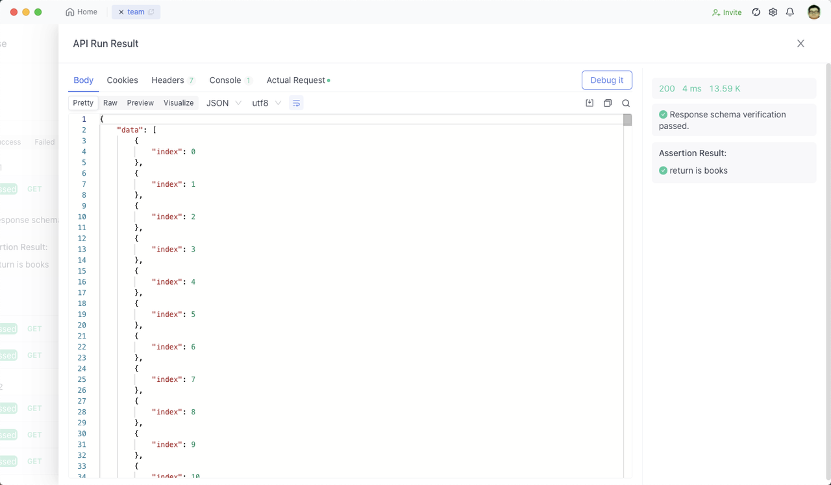This screenshot has height=485, width=831.
Task: Click the "index": 3 line
Action: pos(173,250)
